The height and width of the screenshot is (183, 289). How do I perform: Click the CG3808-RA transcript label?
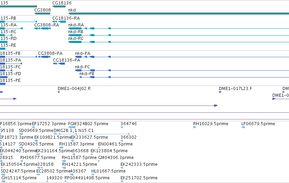(x=47, y=25)
